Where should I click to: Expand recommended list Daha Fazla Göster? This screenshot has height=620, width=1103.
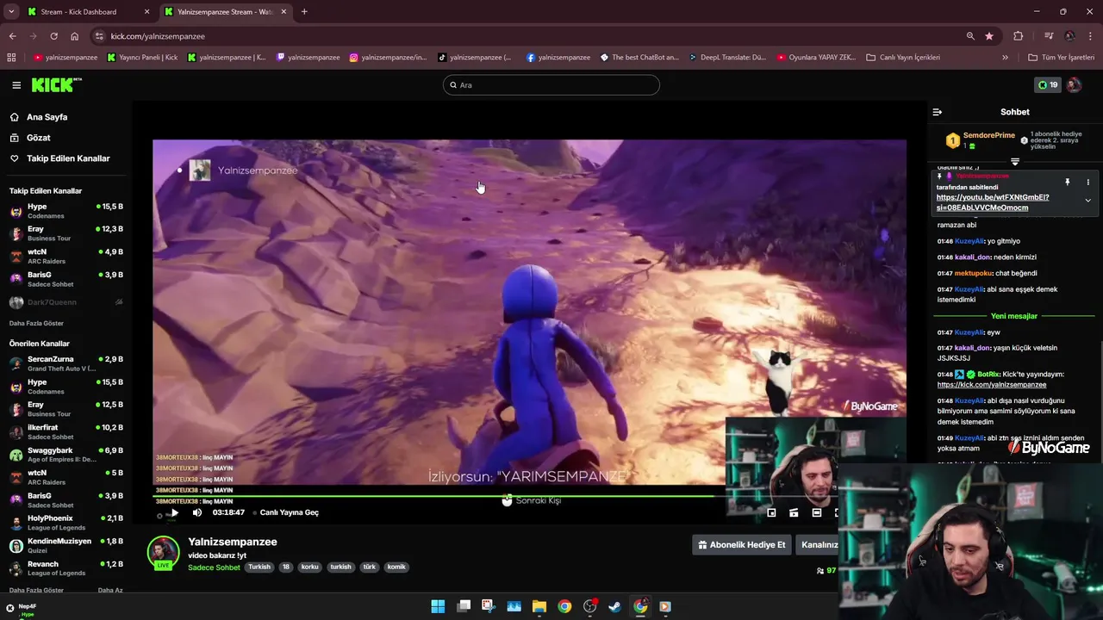(36, 591)
